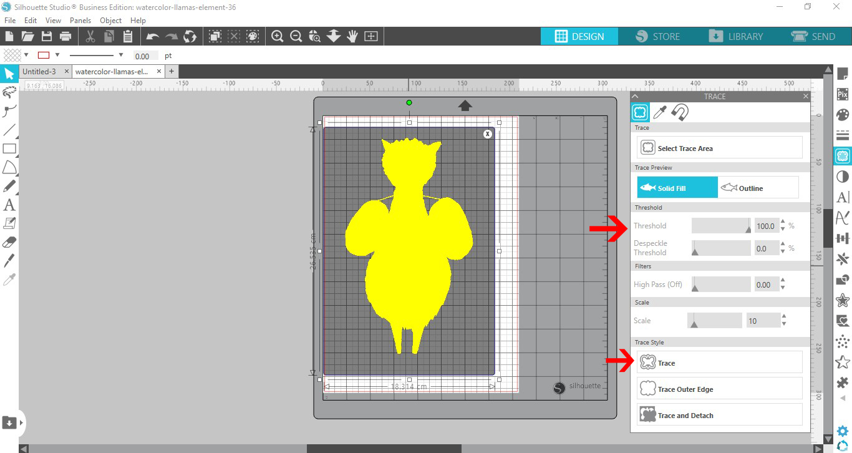Image resolution: width=852 pixels, height=453 pixels.
Task: Expand the library flyout at bottom left
Action: coord(22,422)
